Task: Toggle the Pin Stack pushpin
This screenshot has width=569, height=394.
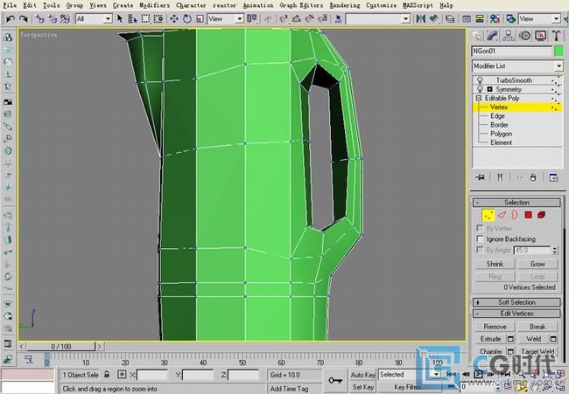Action: 480,177
